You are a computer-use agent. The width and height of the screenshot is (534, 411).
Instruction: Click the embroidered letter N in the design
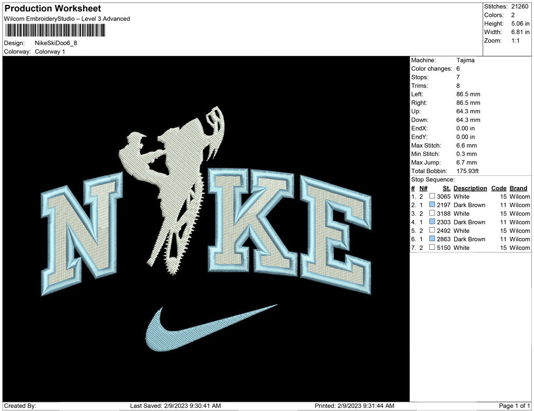82,233
